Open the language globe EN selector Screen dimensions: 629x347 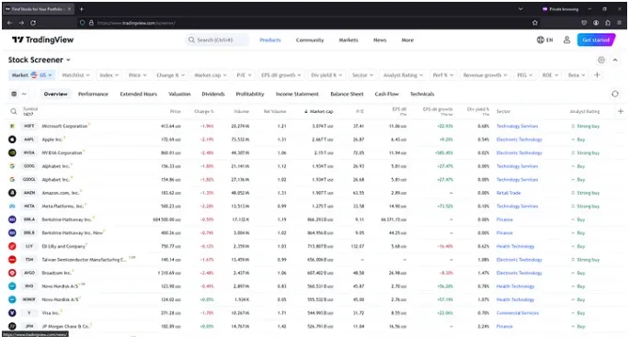tap(544, 39)
